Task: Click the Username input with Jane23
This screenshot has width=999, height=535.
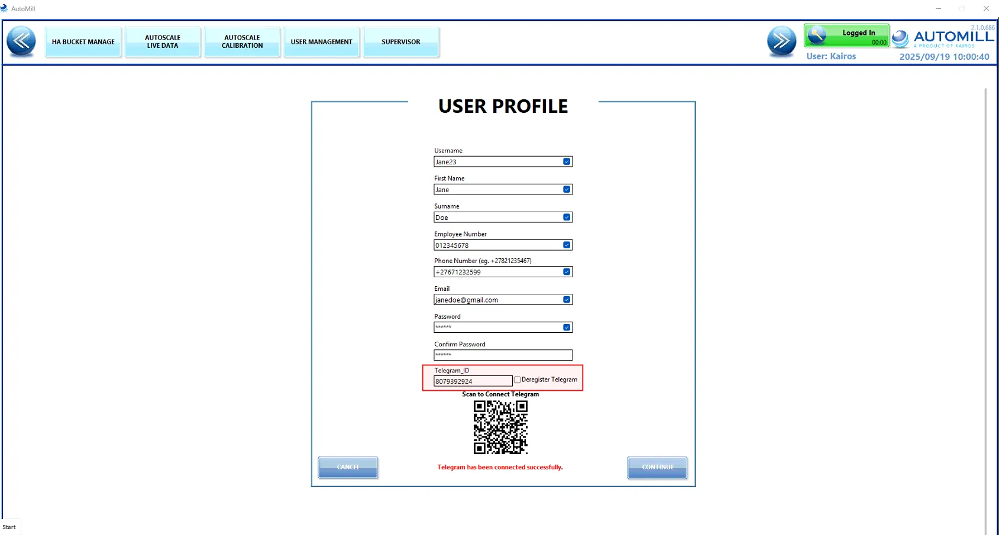Action: click(503, 161)
